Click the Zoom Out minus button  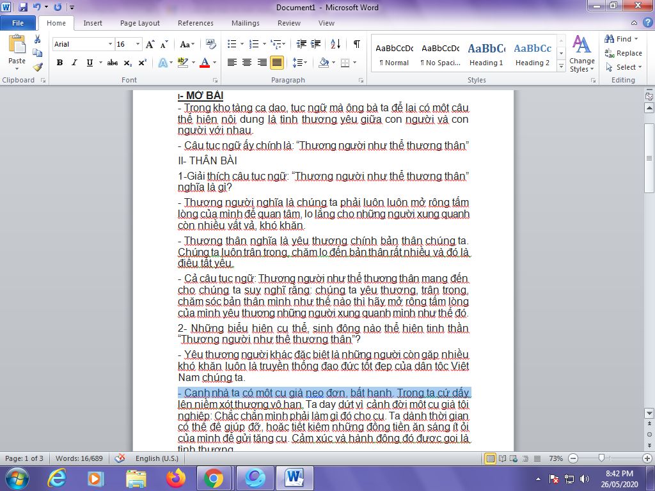coord(574,458)
